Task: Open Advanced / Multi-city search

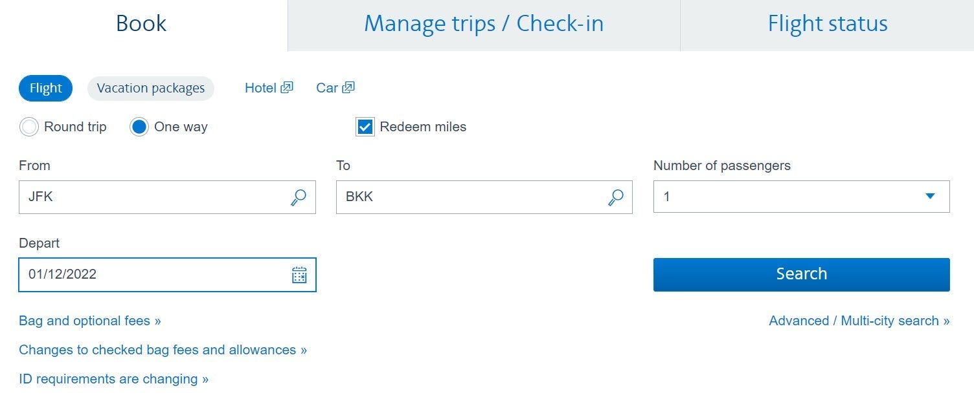Action: [x=859, y=320]
